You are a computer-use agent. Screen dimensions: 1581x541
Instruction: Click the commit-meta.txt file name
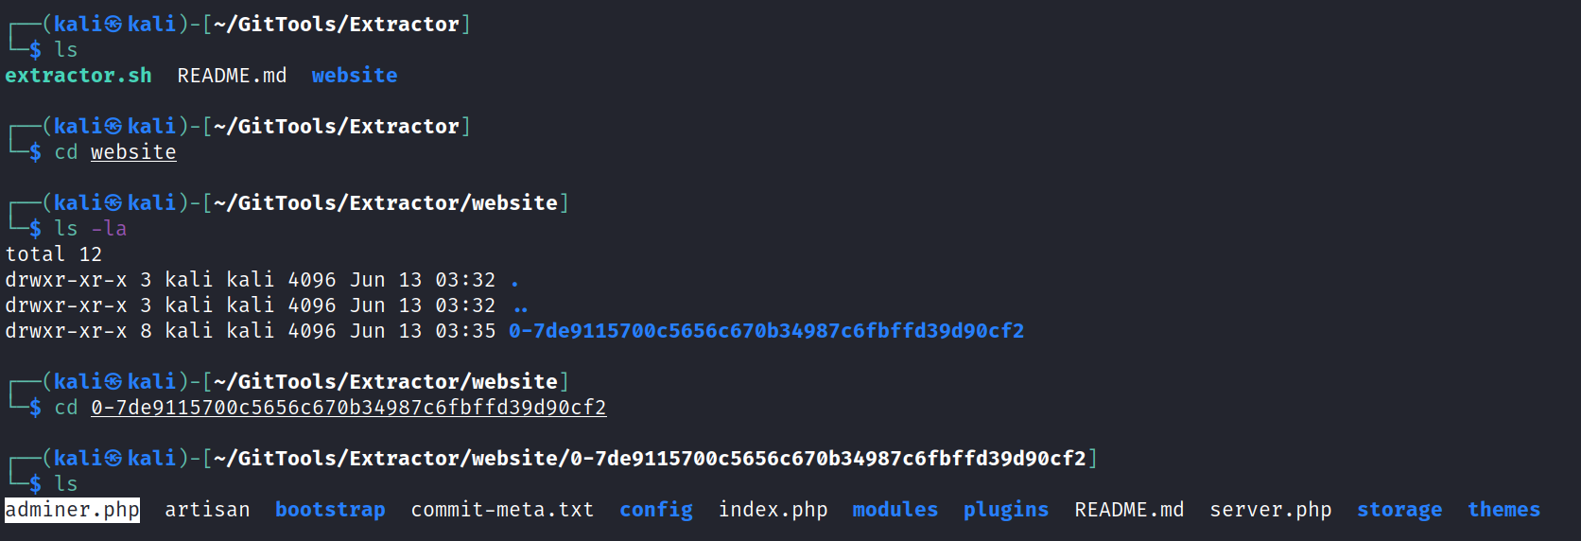(x=502, y=510)
